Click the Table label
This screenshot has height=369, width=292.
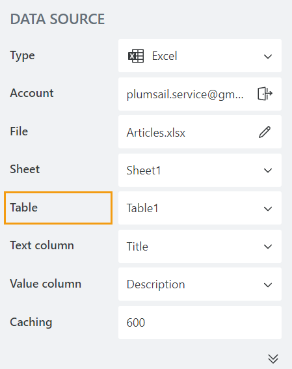click(x=24, y=208)
